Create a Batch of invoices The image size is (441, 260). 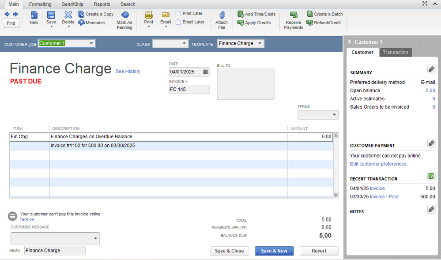click(x=325, y=14)
